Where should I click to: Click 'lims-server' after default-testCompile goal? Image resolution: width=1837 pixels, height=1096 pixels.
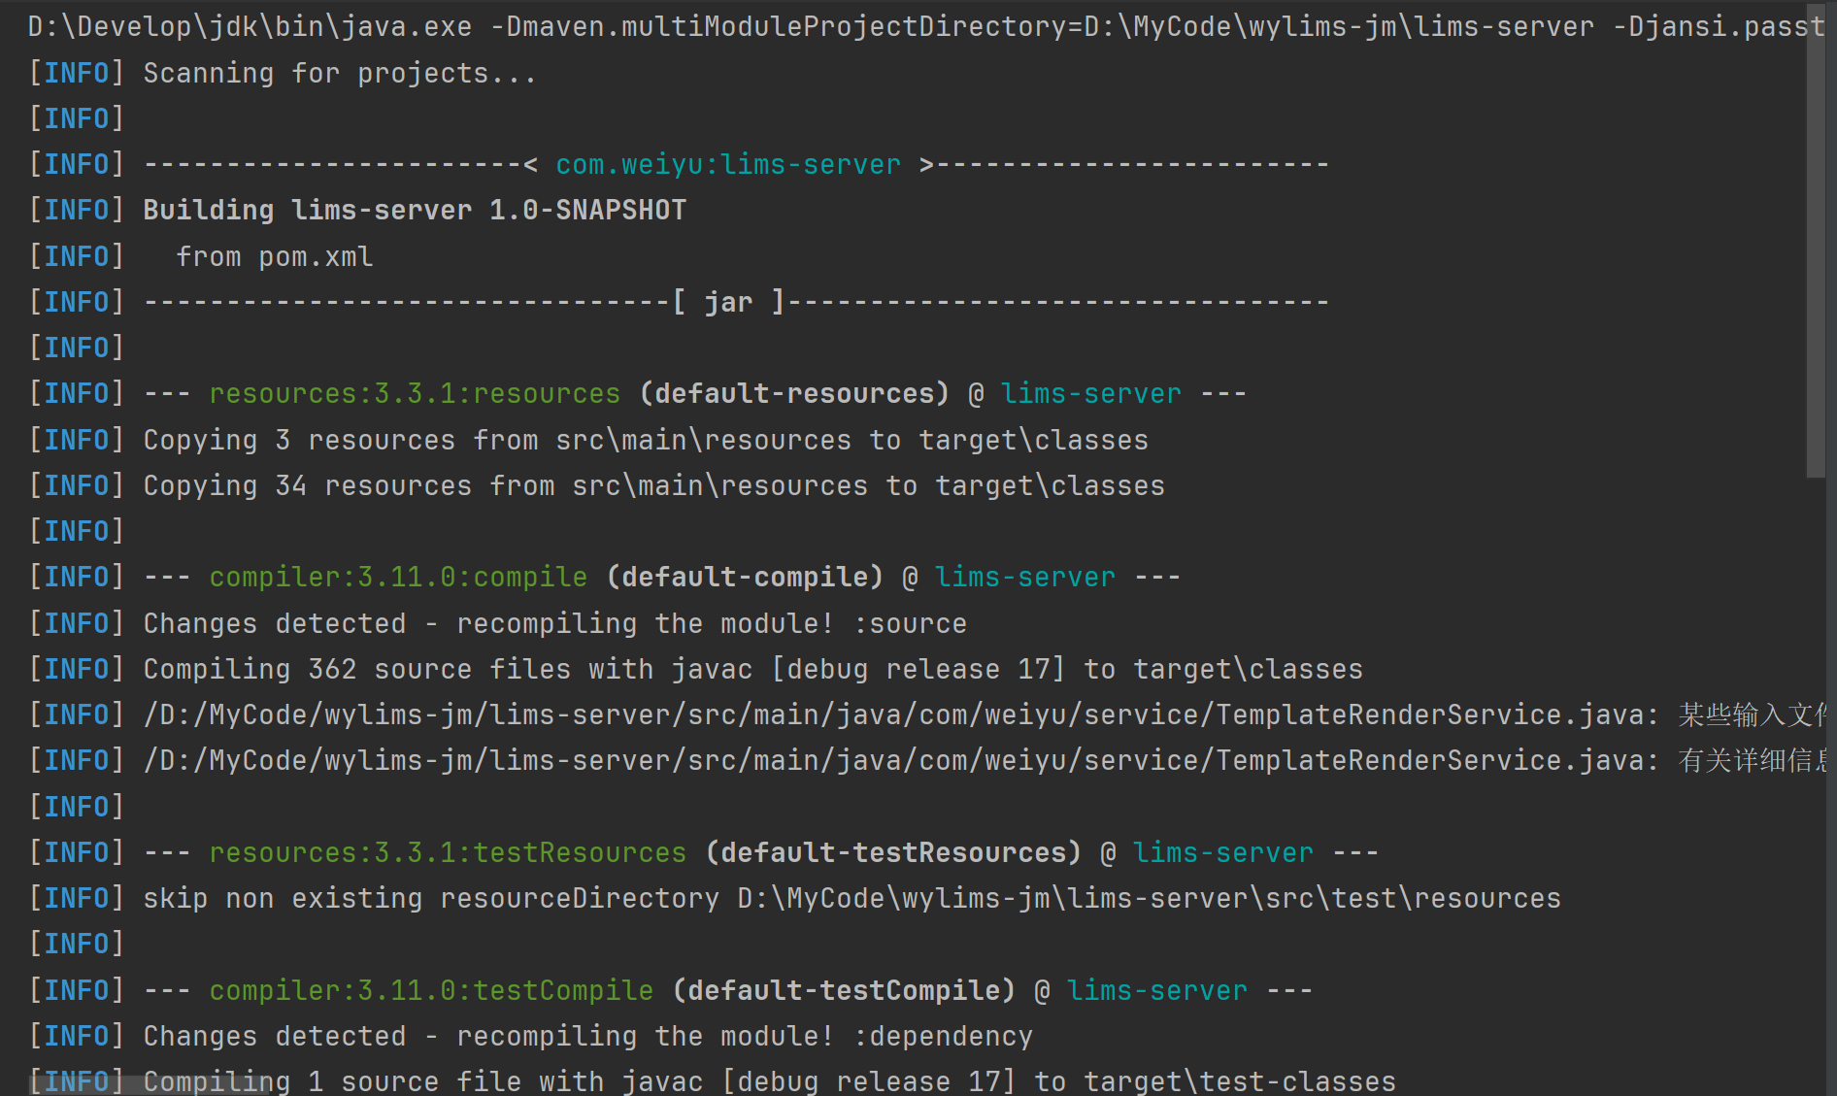[1157, 991]
